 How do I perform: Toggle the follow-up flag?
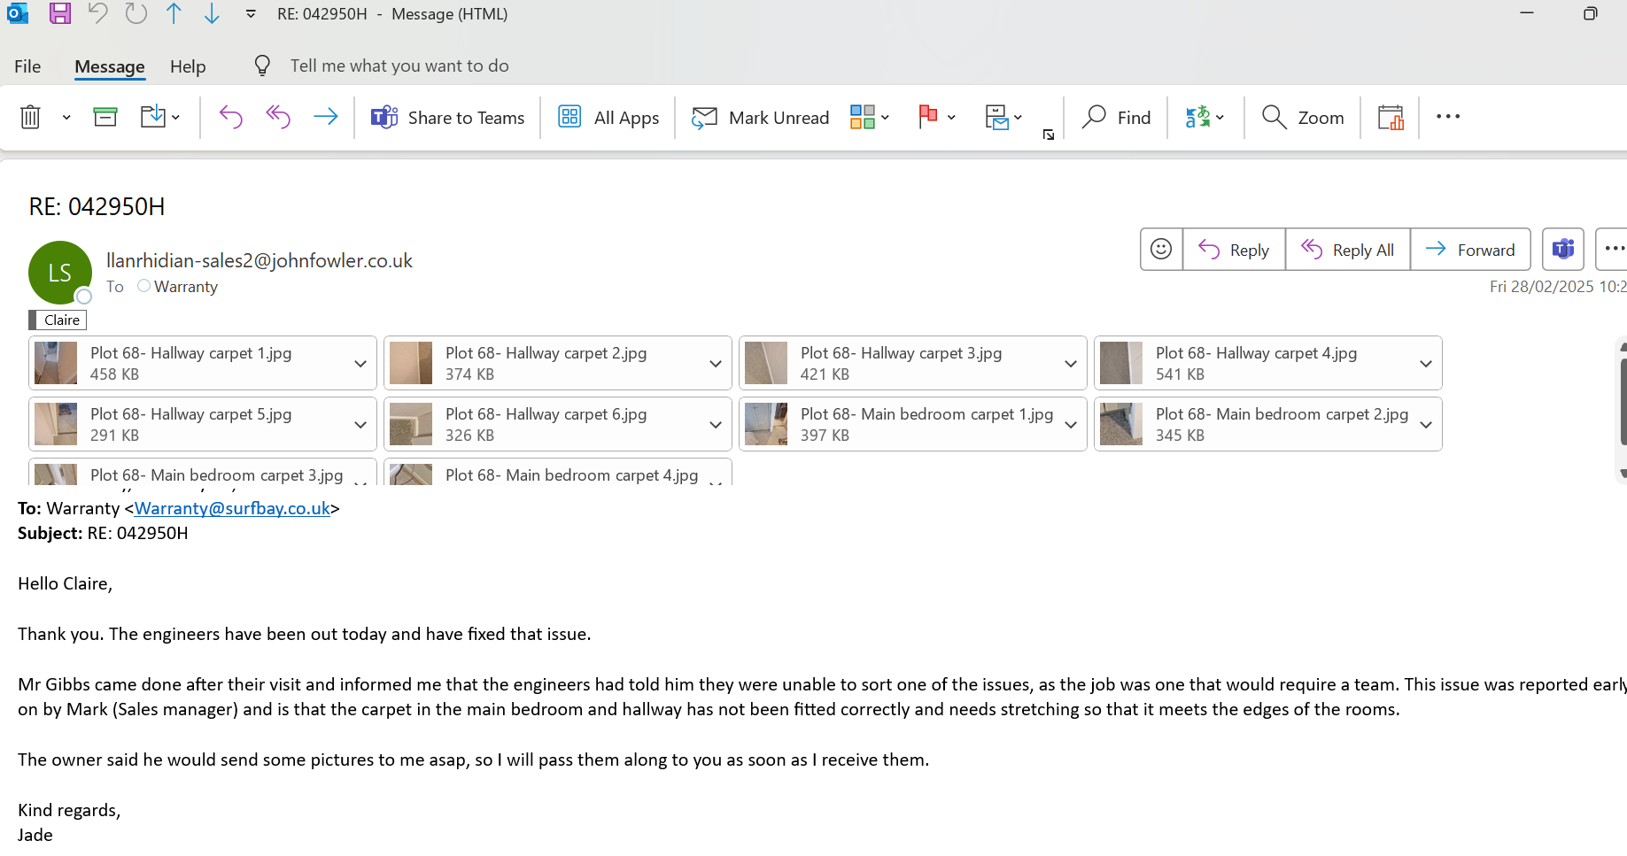pyautogui.click(x=927, y=117)
